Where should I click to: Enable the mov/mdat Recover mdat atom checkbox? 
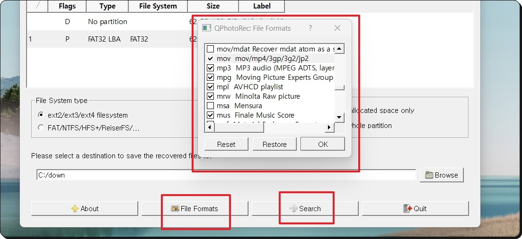tap(210, 49)
